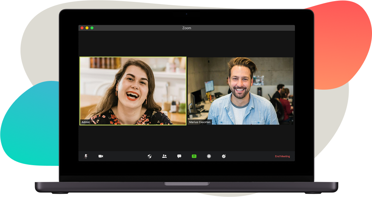
Task: Toggle the video camera on or off
Action: (100, 156)
